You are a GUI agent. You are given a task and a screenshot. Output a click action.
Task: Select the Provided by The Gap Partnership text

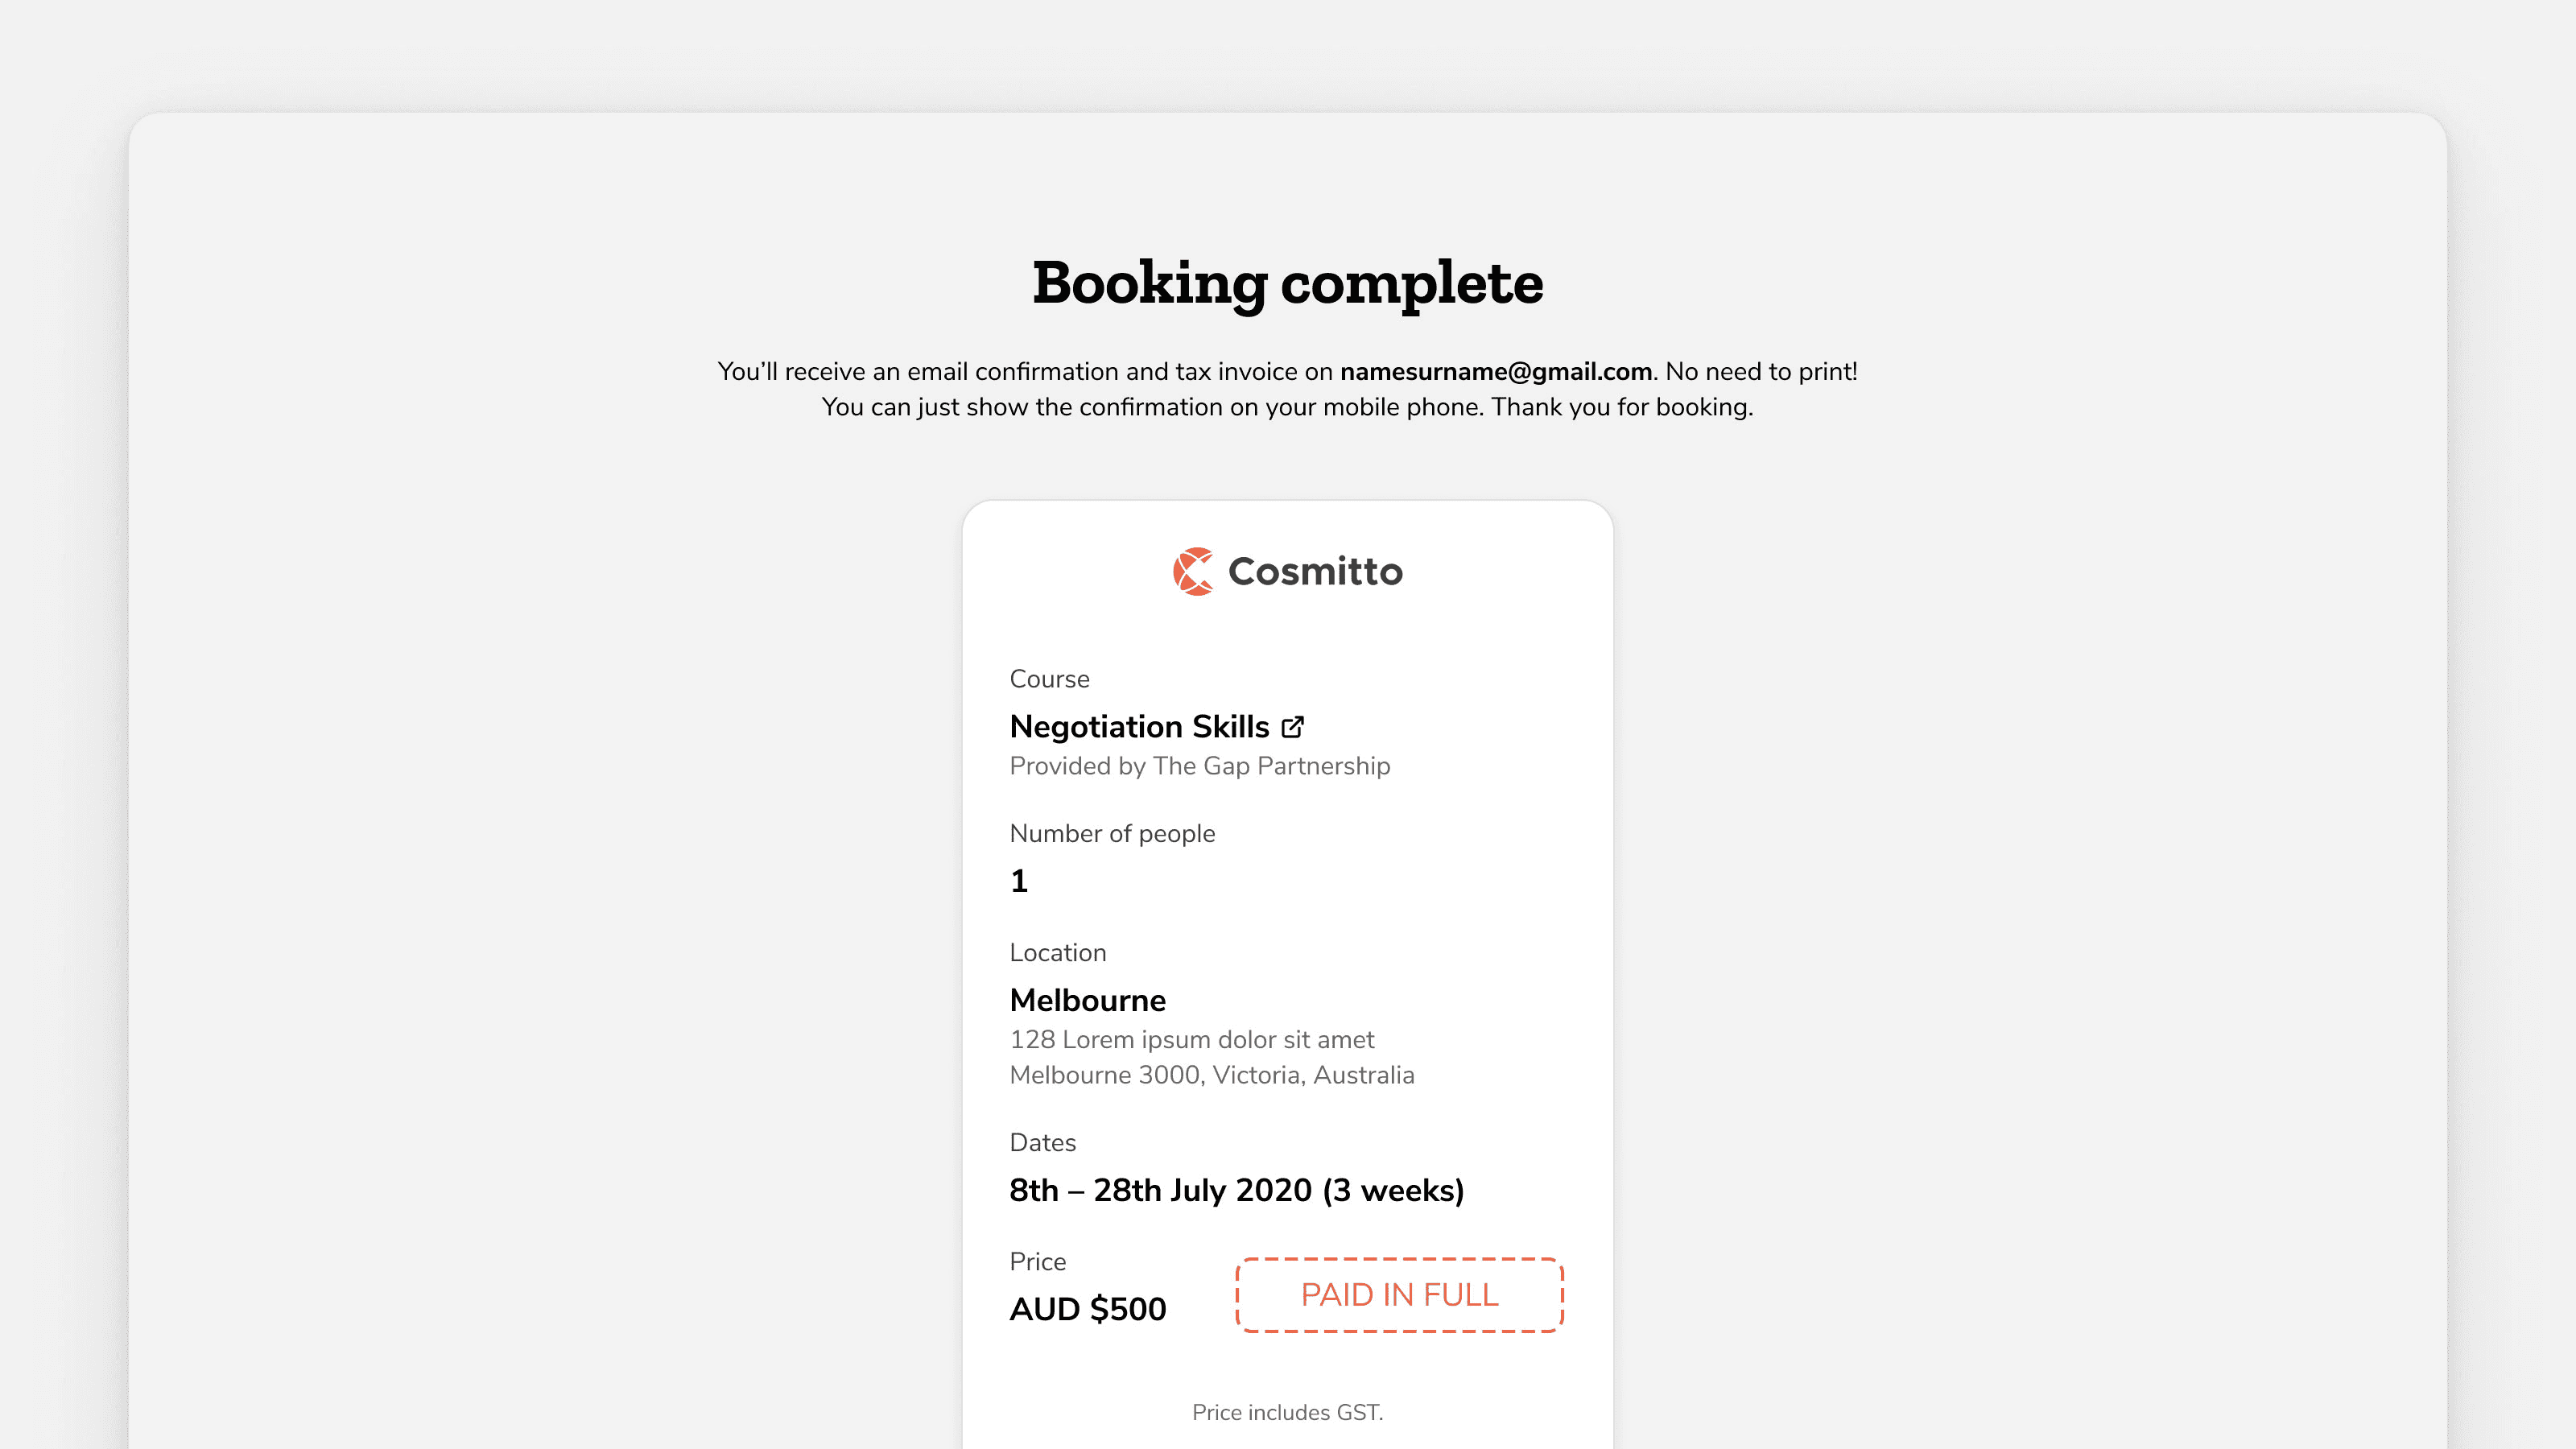click(x=1199, y=766)
